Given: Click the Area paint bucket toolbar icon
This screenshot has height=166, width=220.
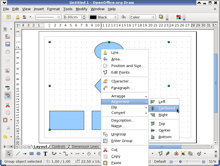Looking at the screenshot, I should [x=123, y=17].
